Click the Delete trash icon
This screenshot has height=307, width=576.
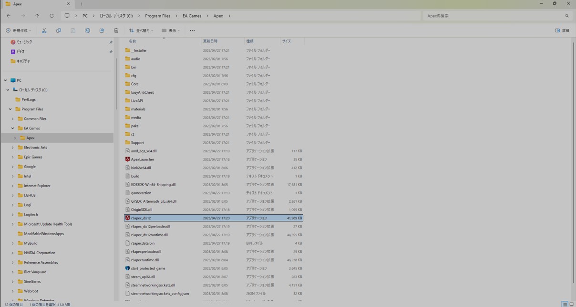coord(116,30)
